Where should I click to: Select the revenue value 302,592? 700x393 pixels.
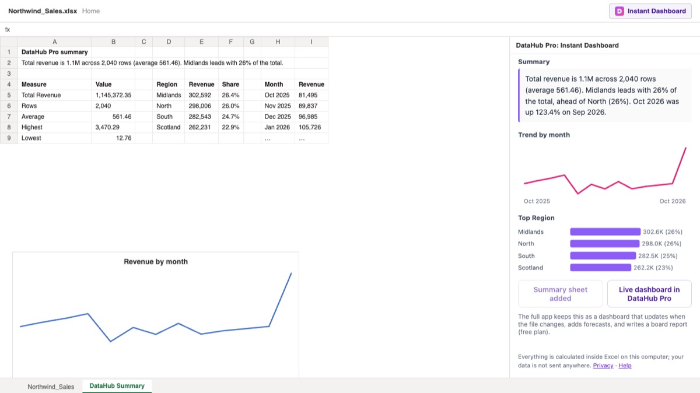coord(202,94)
